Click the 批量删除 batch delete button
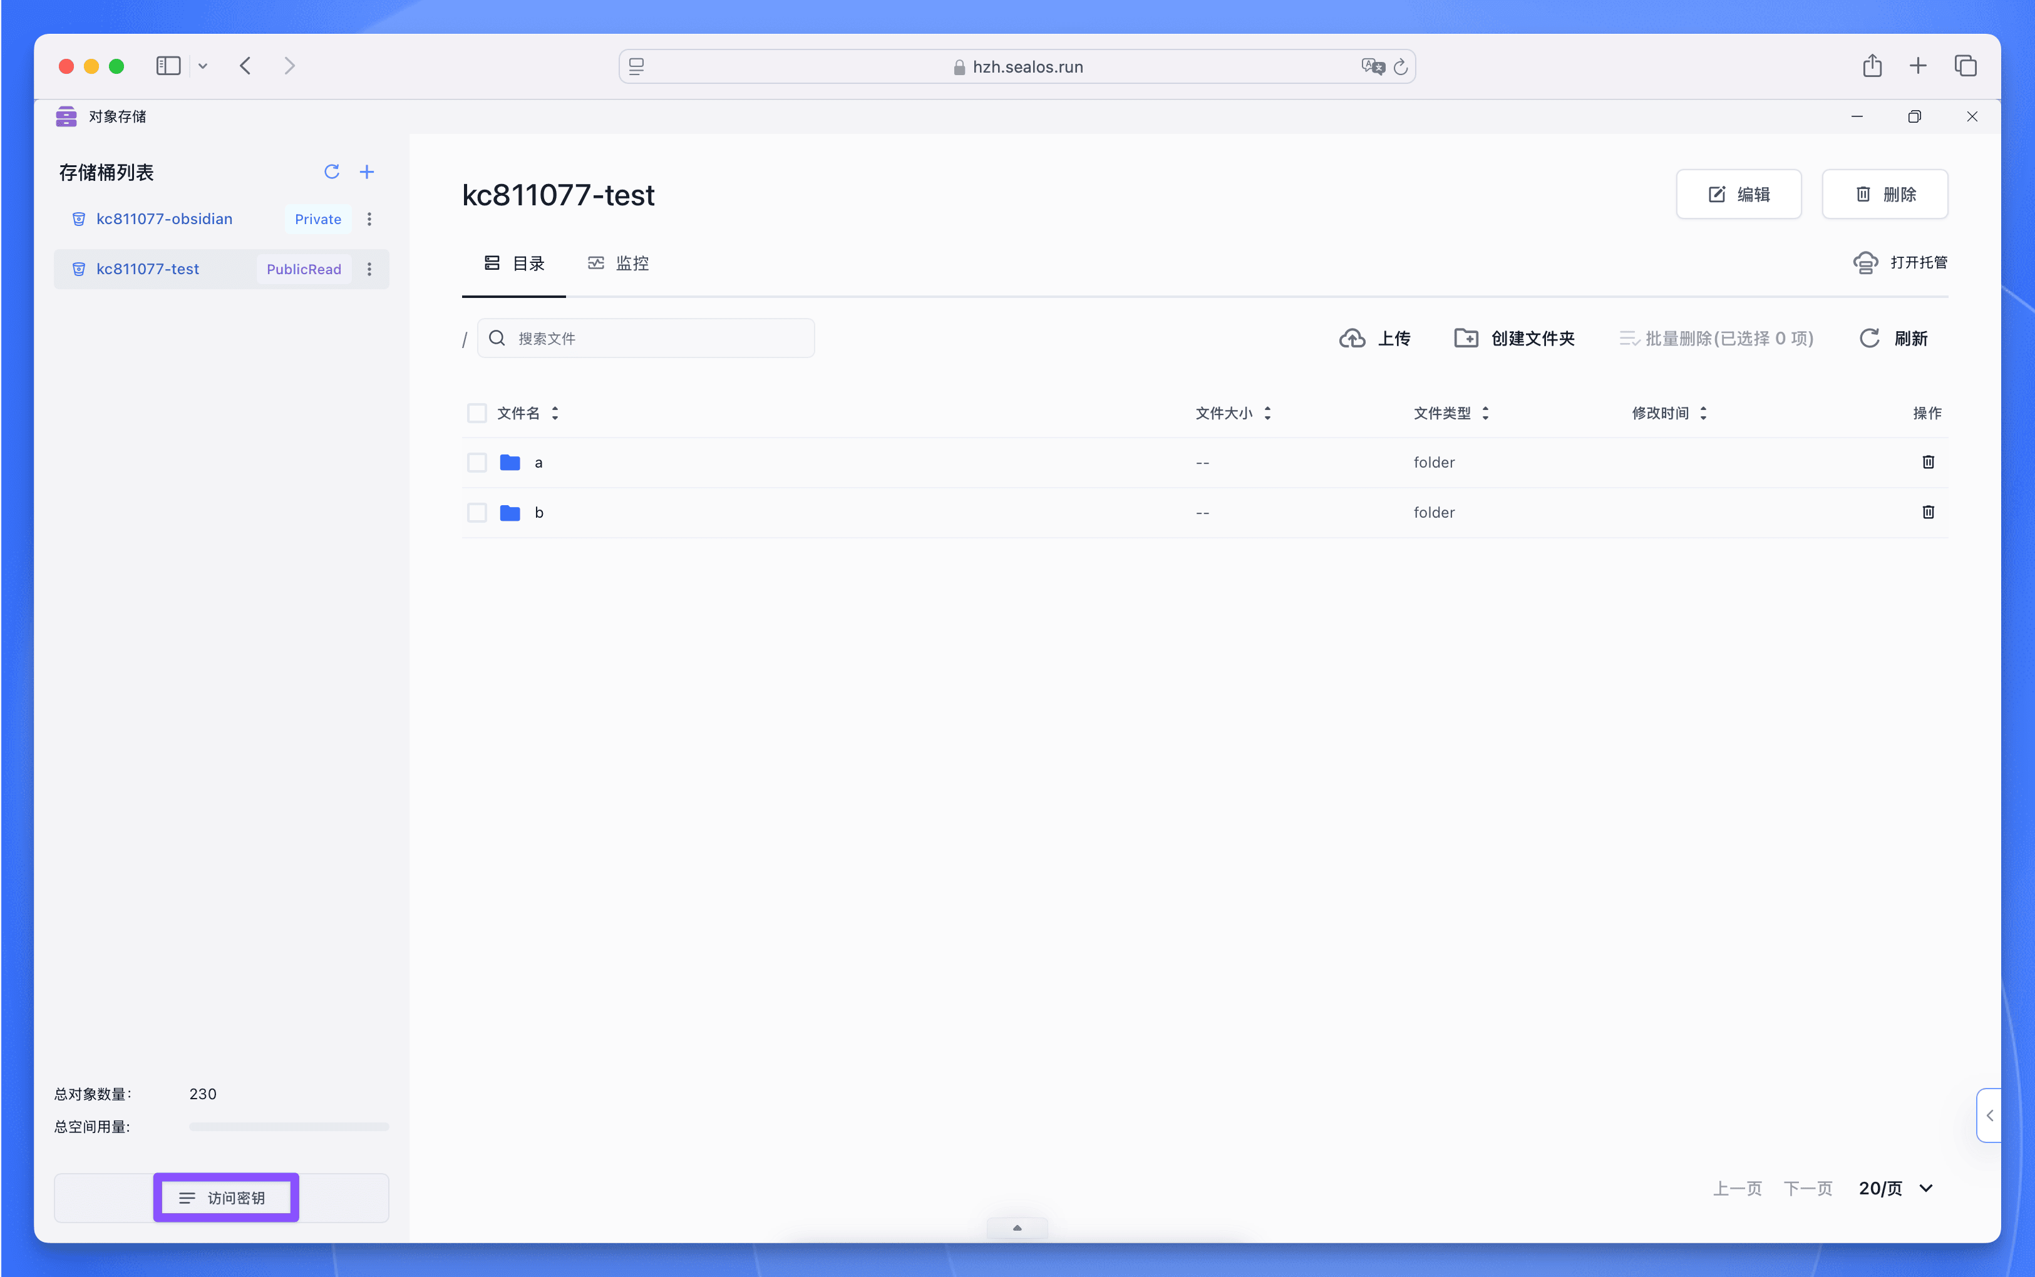Screen dimensions: 2035x1277 (1716, 339)
